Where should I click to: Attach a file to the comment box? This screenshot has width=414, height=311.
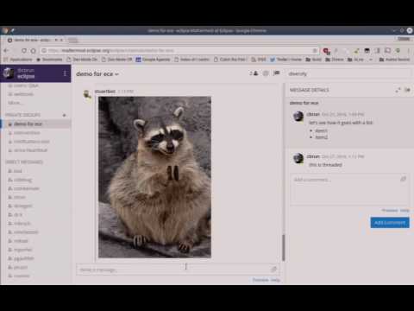point(403,179)
